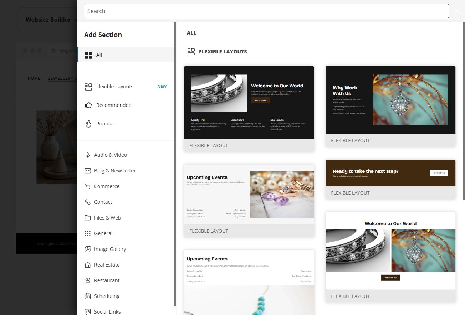Open the Commerce category
465x315 pixels.
coord(126,186)
